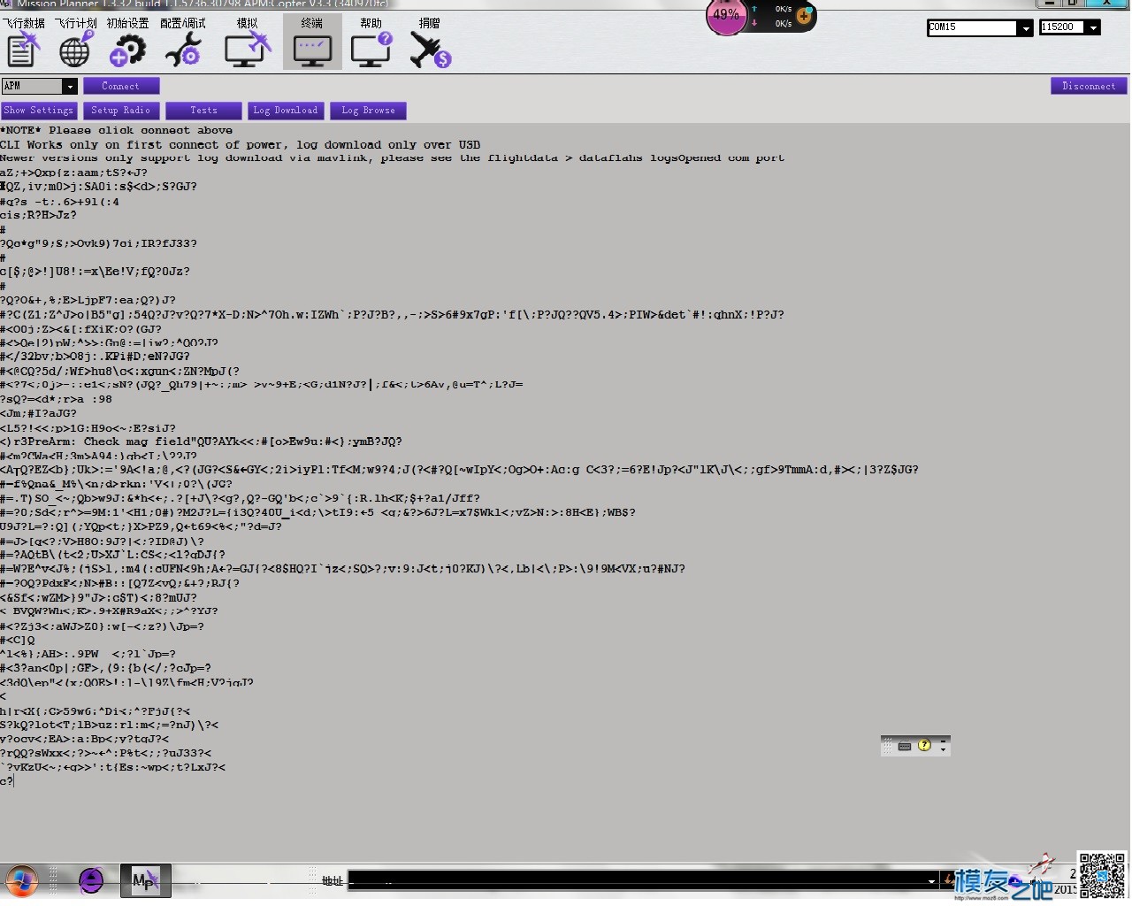Open the Help (帮助) monitor icon
This screenshot has width=1132, height=906.
click(x=371, y=42)
